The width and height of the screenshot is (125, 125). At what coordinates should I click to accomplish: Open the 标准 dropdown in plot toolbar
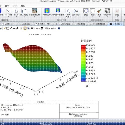[47, 28]
